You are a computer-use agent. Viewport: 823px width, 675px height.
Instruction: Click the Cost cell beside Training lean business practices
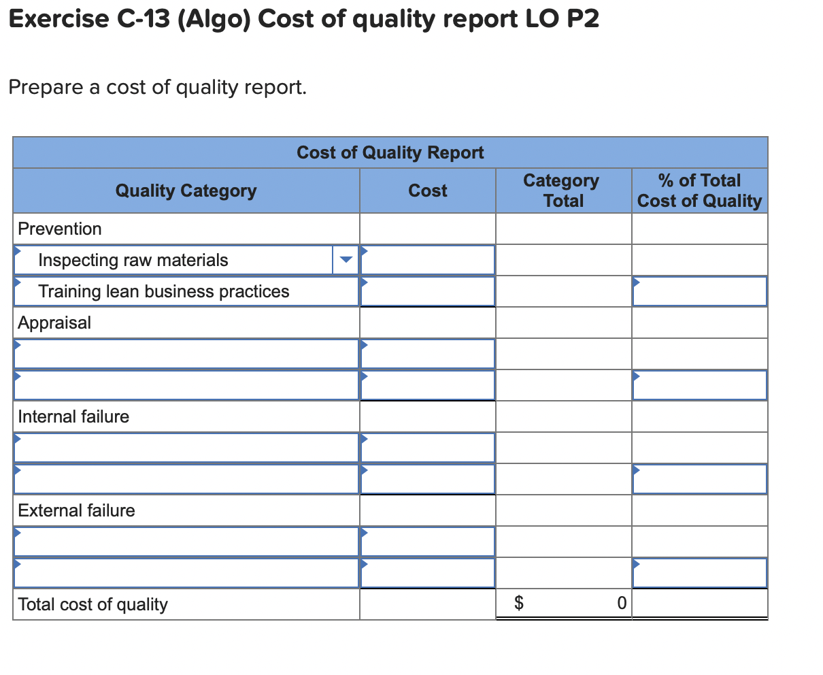coord(427,291)
